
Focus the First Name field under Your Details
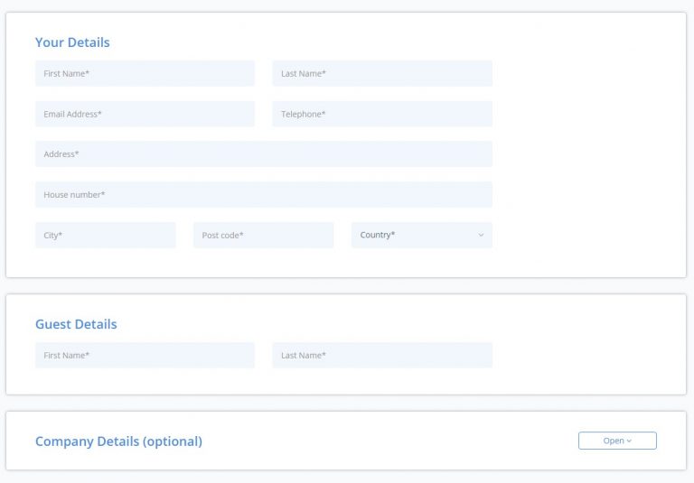(145, 73)
